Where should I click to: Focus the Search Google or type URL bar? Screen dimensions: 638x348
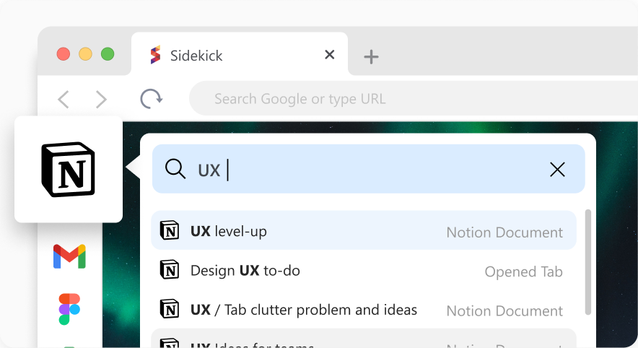click(x=414, y=98)
